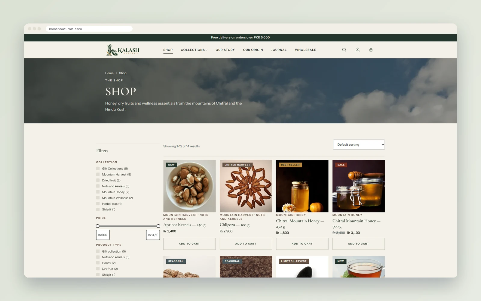Check Dry fruit (2) product type
481x301 pixels.
tap(98, 269)
